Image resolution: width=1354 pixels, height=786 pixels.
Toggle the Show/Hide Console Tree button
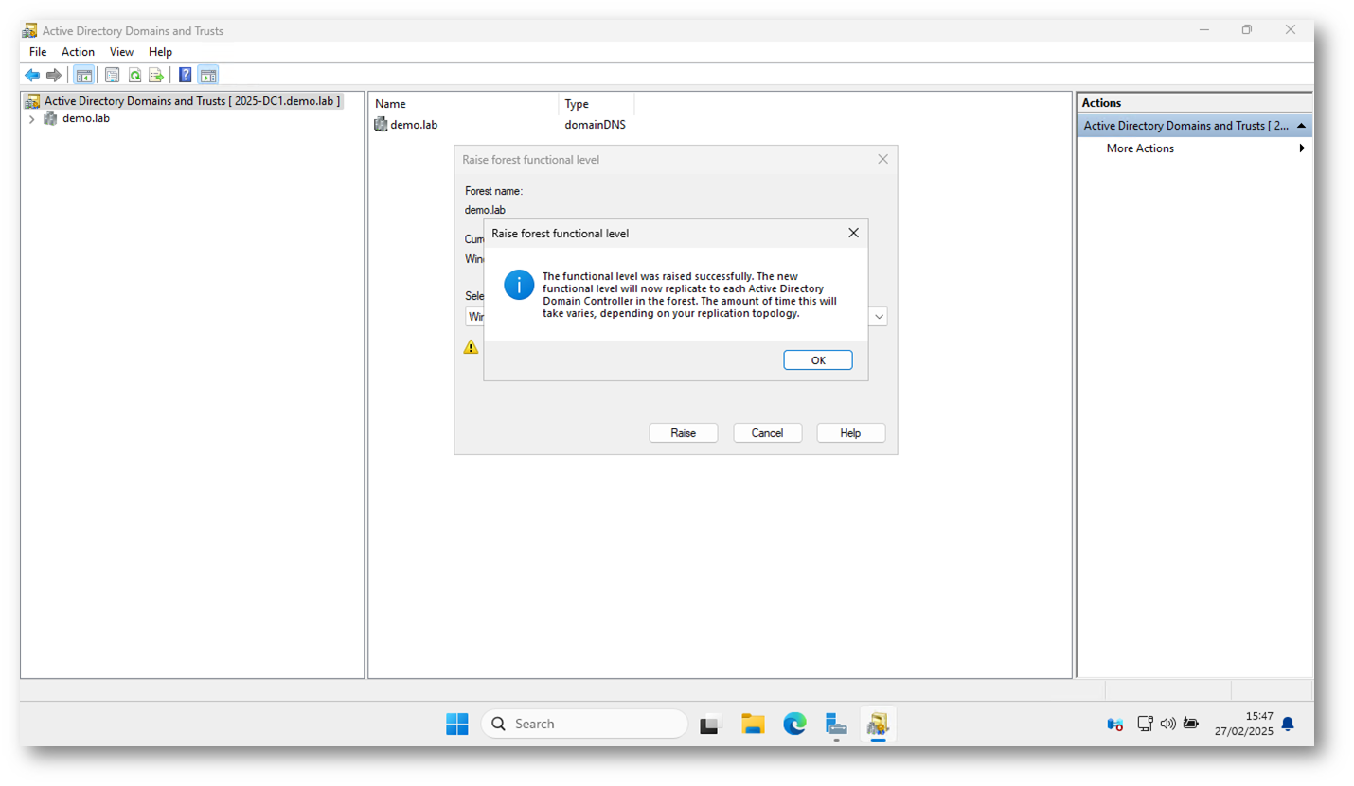pos(83,75)
